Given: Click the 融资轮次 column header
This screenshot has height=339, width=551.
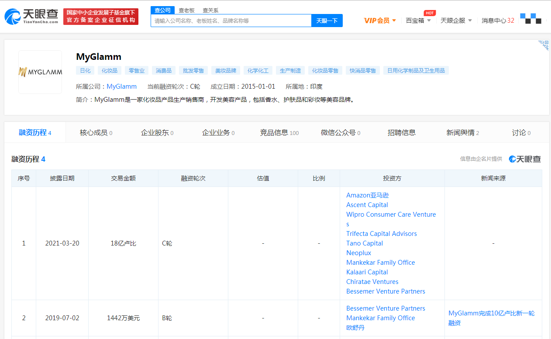Looking at the screenshot, I should point(193,178).
